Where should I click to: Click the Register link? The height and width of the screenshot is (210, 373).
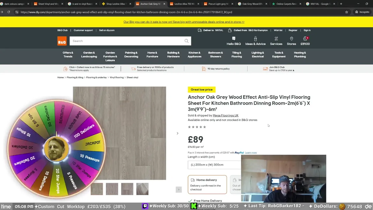[x=293, y=30]
